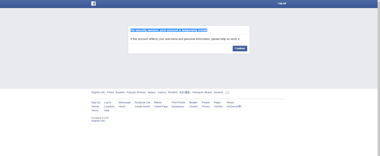Switch language to Italiano
Screen dimensions: 380x156
tap(152, 93)
